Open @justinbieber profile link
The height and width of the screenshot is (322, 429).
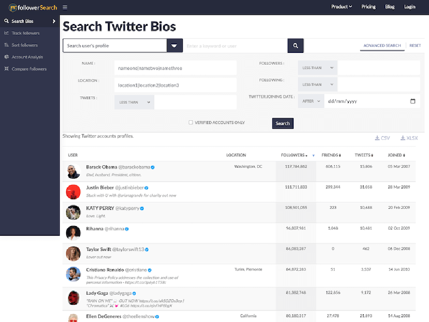pos(129,188)
